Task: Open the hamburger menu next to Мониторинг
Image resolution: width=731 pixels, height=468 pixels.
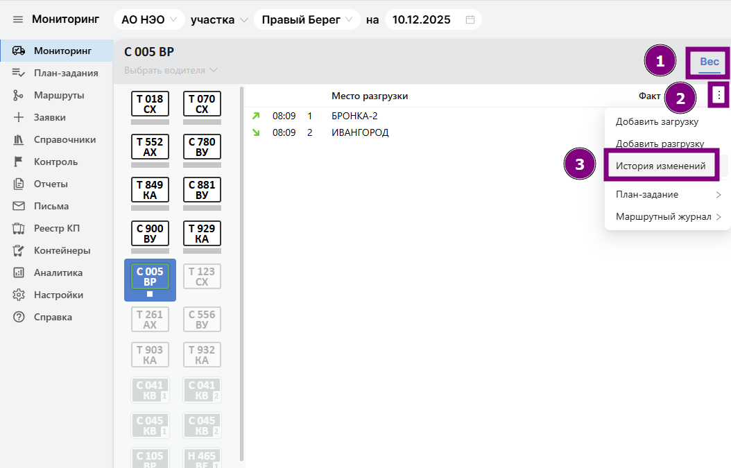Action: pos(18,19)
